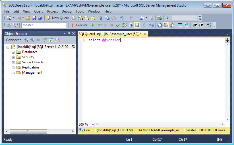Expand the Replication folder
The image size is (234, 145).
point(13,68)
